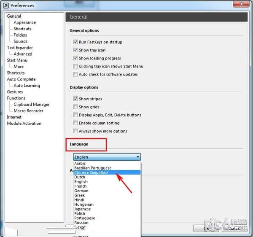Screen dimensions: 253x237
Task: Select Hungarian language option
Action: click(107, 205)
